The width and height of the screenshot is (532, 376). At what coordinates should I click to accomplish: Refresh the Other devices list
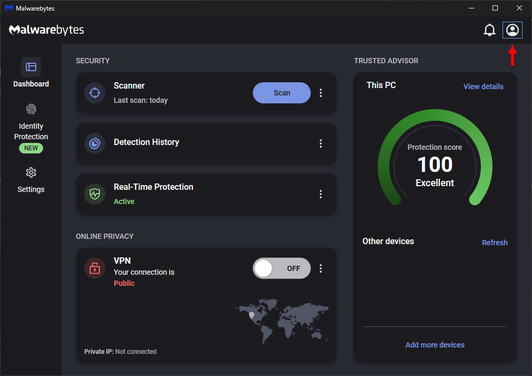point(495,243)
